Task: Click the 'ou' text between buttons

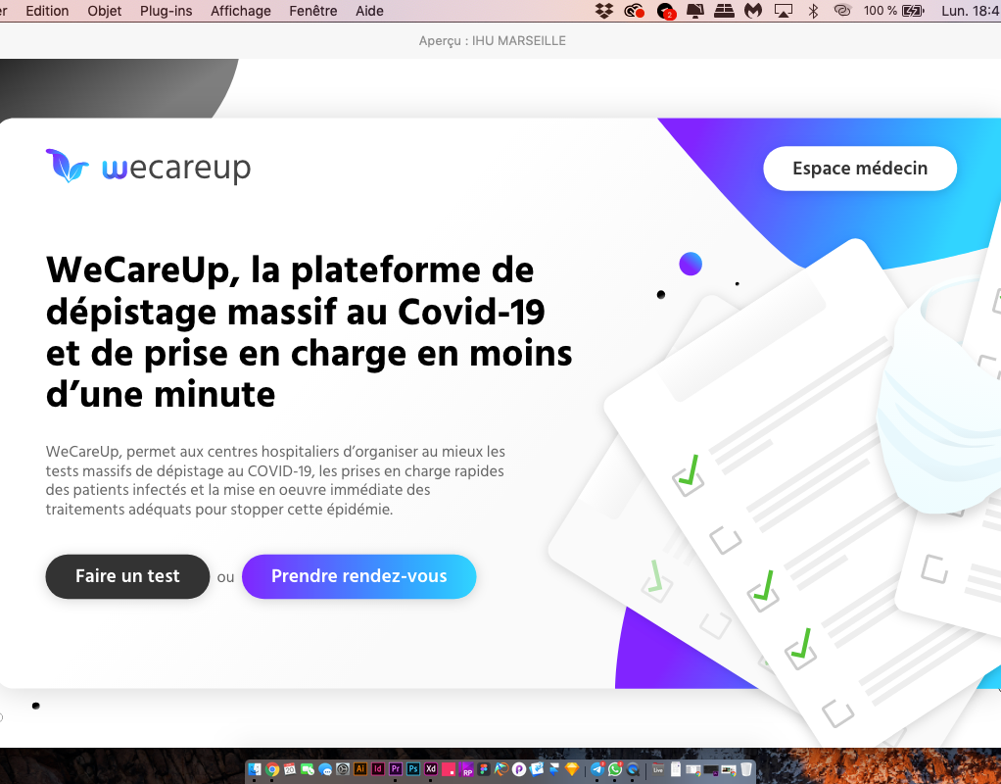Action: click(225, 577)
